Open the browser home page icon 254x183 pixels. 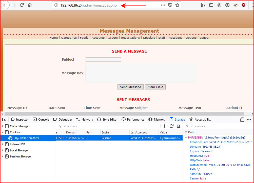(30, 5)
